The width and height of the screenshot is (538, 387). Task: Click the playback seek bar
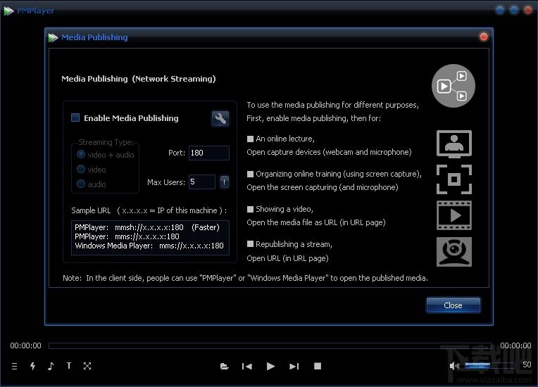[x=270, y=345]
